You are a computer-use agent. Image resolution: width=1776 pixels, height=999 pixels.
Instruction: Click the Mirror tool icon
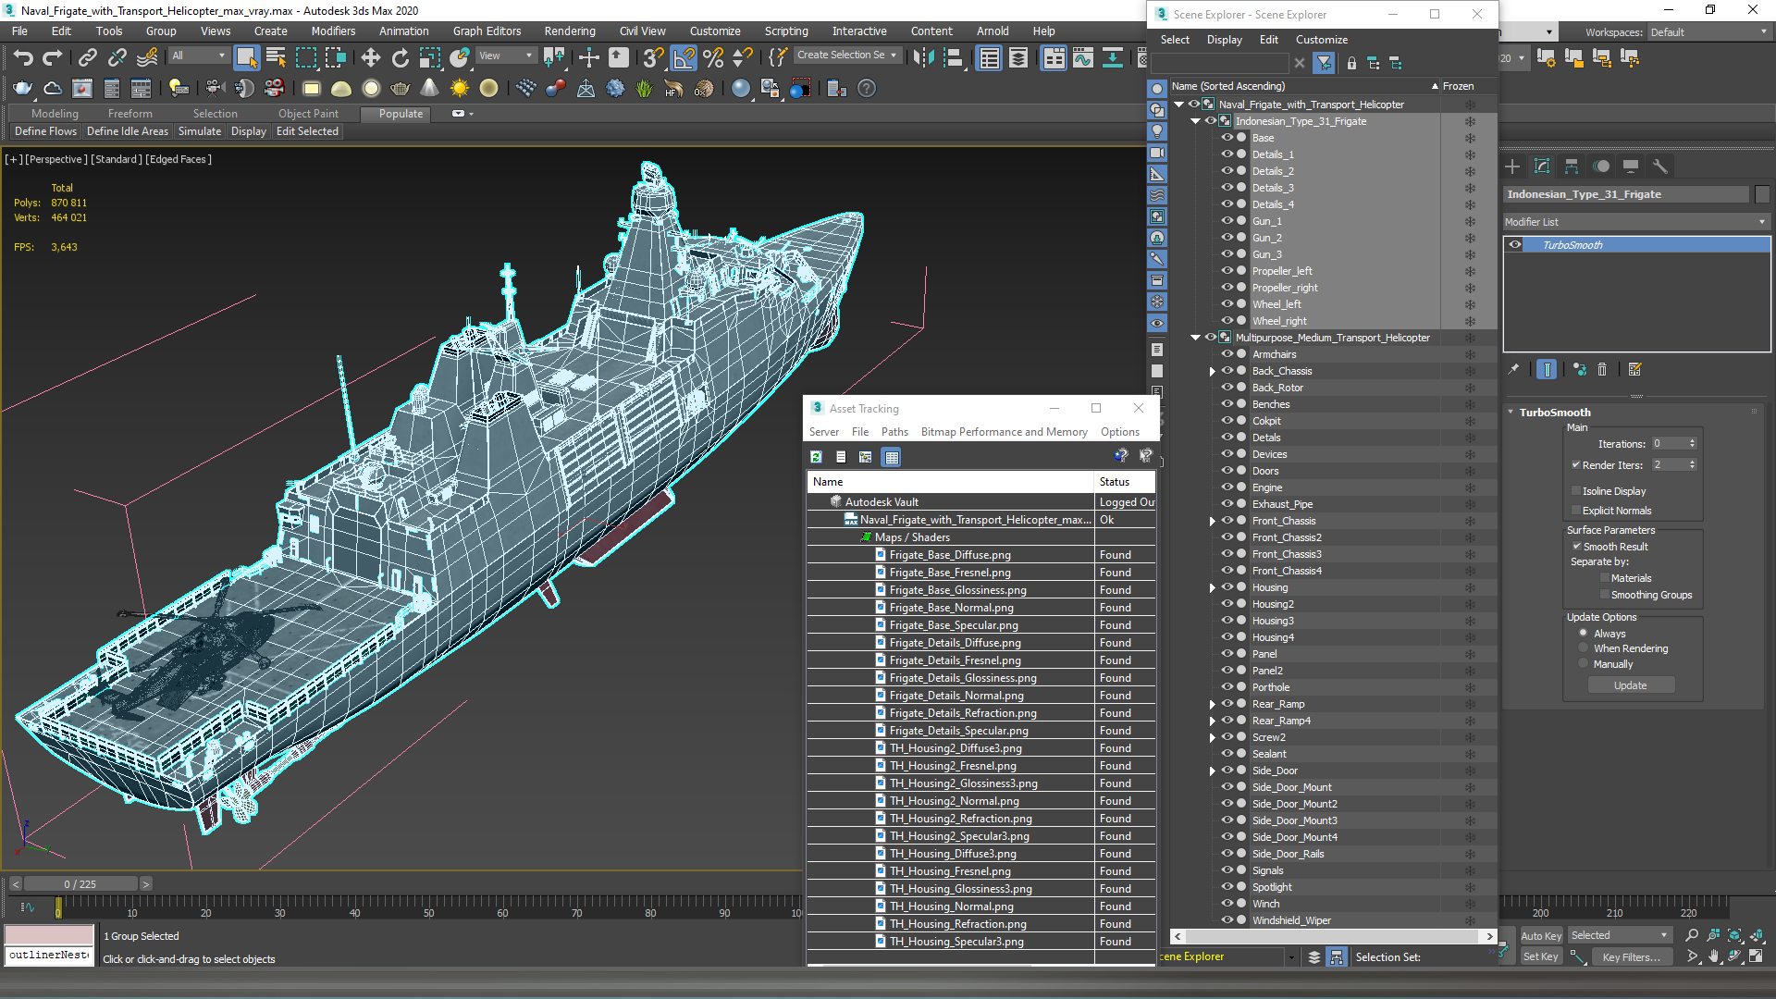923,58
